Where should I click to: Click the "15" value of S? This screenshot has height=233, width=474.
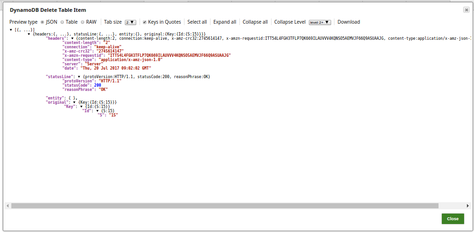(x=113, y=115)
